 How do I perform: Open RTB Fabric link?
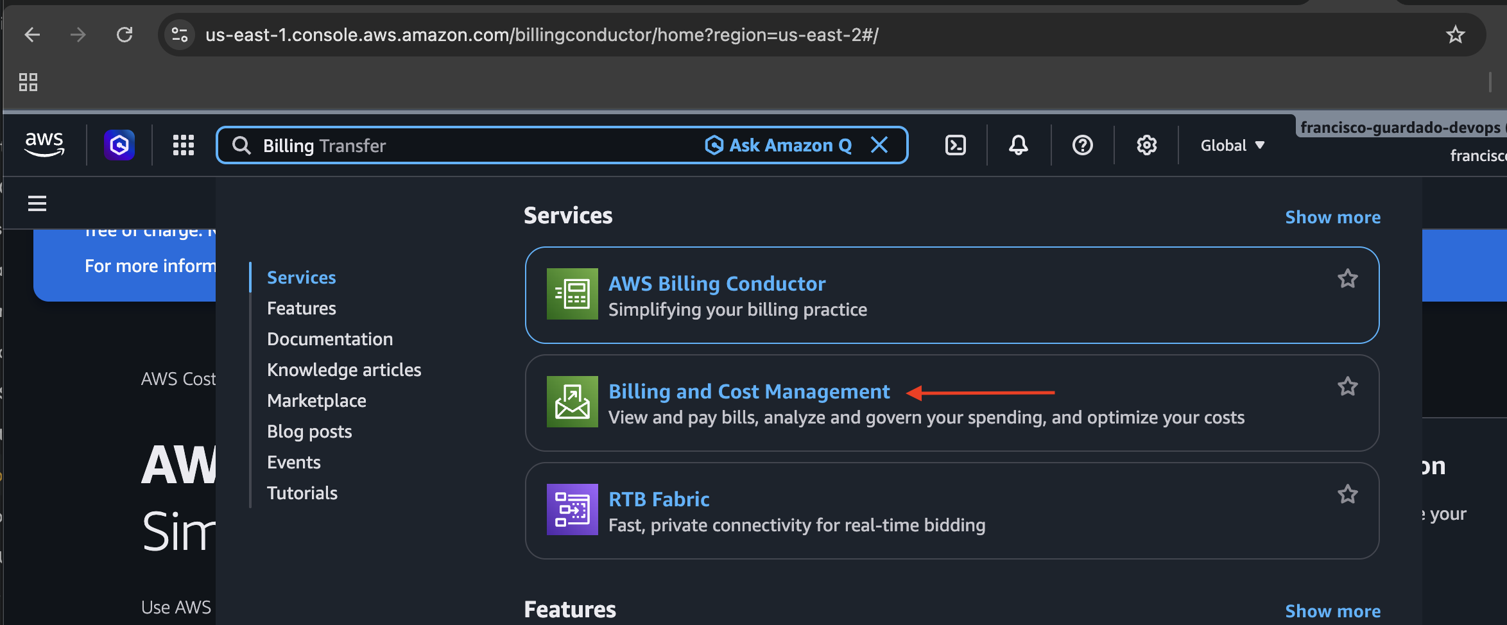[x=659, y=499]
